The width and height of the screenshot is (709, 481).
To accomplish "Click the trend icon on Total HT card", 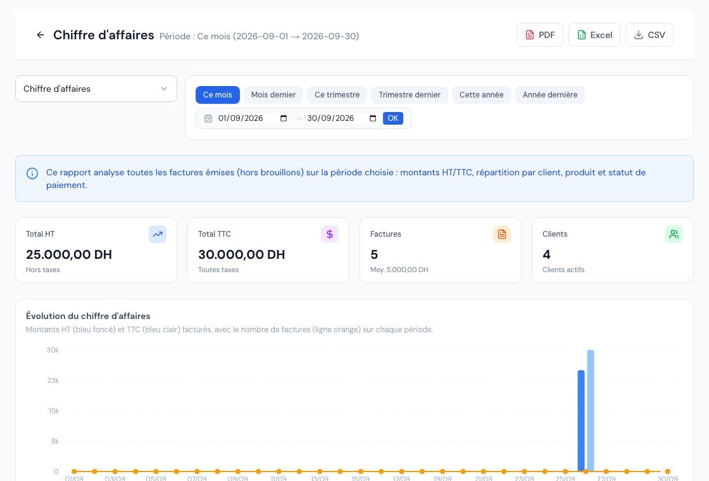I will coord(158,234).
